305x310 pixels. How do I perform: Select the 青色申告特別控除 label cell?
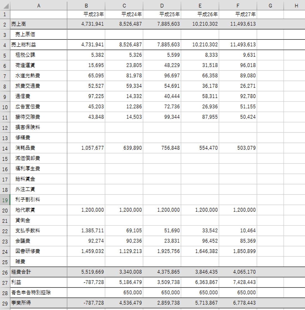coord(39,292)
